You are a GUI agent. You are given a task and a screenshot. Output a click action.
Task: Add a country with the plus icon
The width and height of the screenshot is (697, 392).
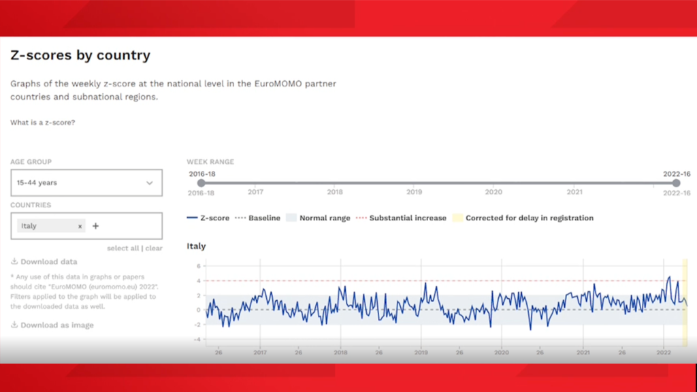coord(95,227)
